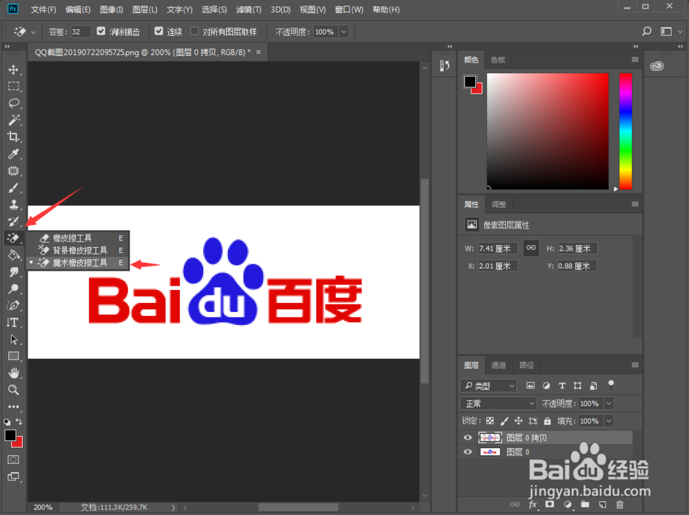Open the Layers panel menu
Viewport: 689px width, 515px height.
(x=635, y=365)
